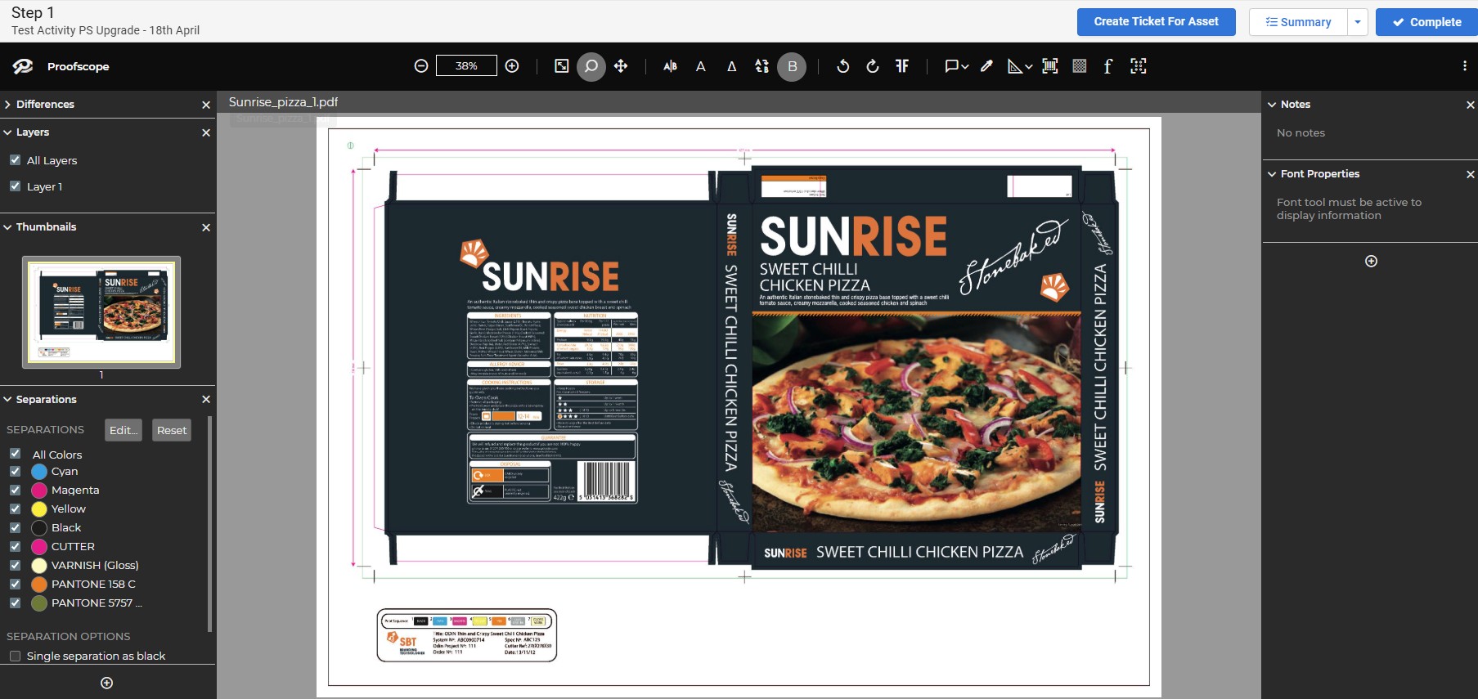Close the Separations panel
Image resolution: width=1478 pixels, height=699 pixels.
(x=206, y=399)
